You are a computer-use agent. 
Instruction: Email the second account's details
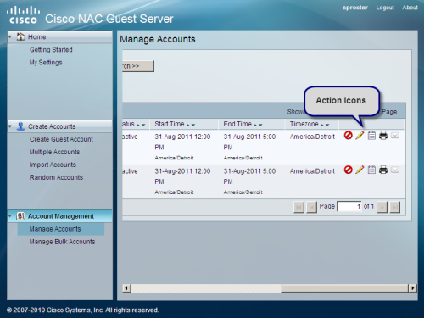point(395,170)
